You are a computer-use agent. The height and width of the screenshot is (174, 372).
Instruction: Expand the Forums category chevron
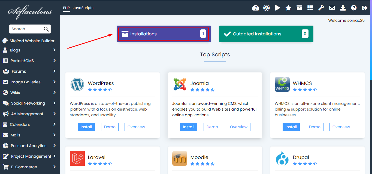55,71
